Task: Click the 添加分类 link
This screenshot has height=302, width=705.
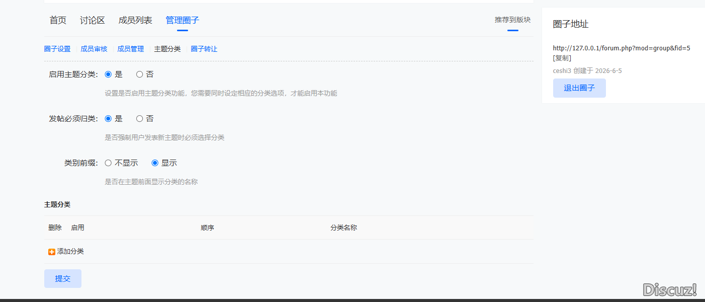Action: tap(70, 251)
